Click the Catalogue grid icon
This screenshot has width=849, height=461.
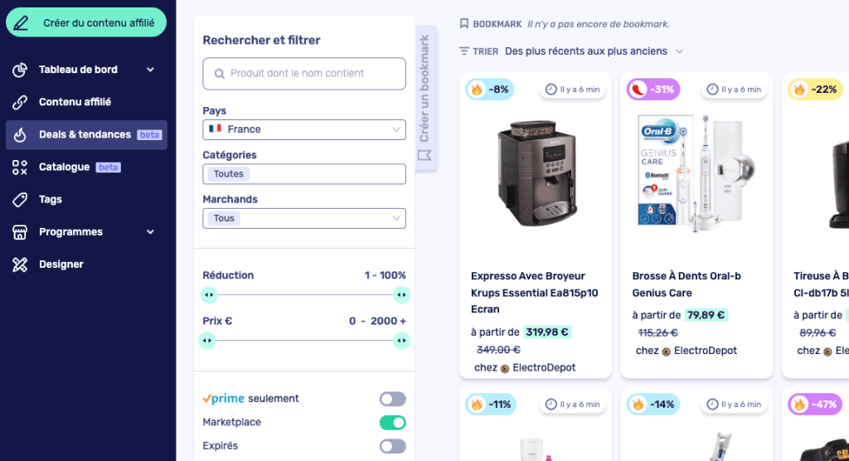20,167
